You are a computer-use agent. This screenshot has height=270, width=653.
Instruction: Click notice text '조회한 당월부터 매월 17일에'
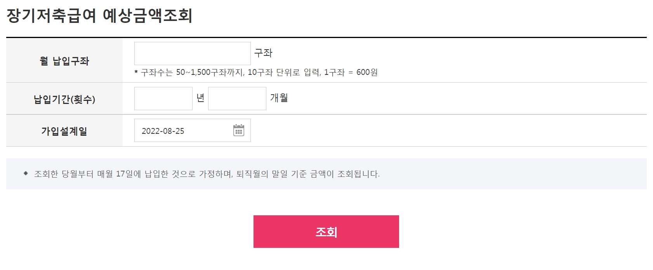coord(88,174)
